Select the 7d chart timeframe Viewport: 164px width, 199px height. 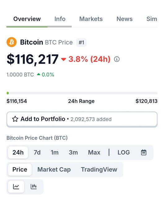37,152
